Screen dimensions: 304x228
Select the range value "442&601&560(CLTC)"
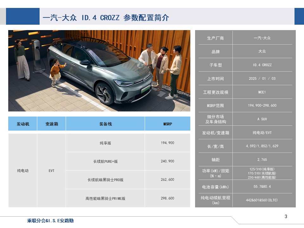point(262,200)
